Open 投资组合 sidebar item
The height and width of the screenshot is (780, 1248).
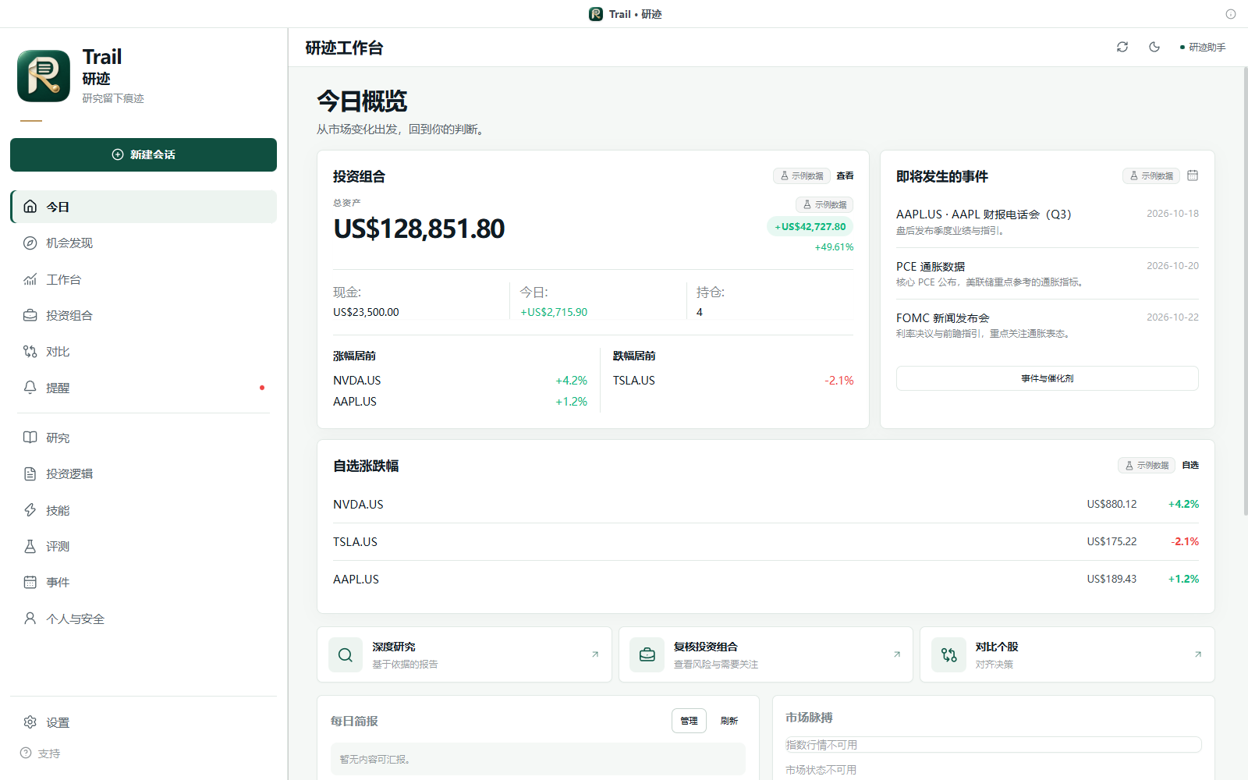pyautogui.click(x=144, y=315)
